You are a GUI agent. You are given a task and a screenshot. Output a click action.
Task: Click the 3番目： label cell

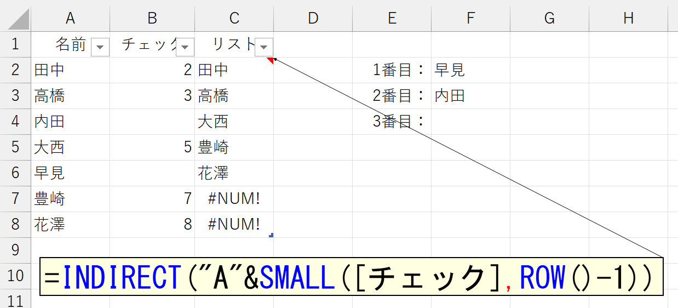392,122
